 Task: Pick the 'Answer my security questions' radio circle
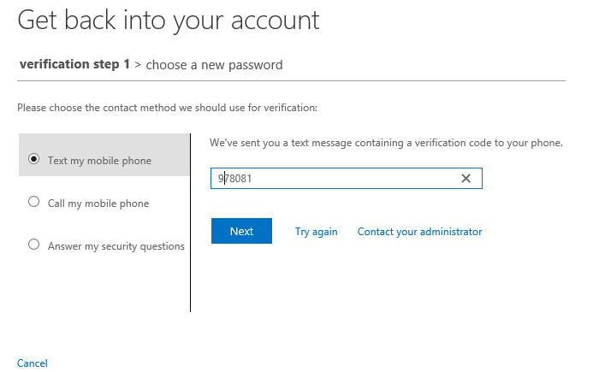(x=33, y=245)
